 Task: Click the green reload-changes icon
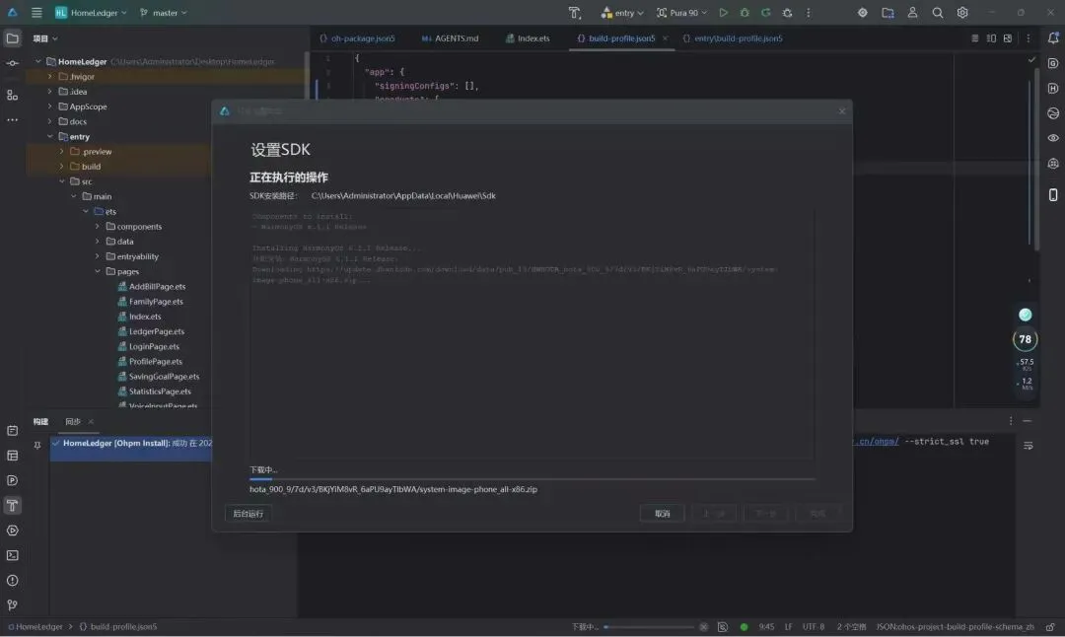pos(766,12)
